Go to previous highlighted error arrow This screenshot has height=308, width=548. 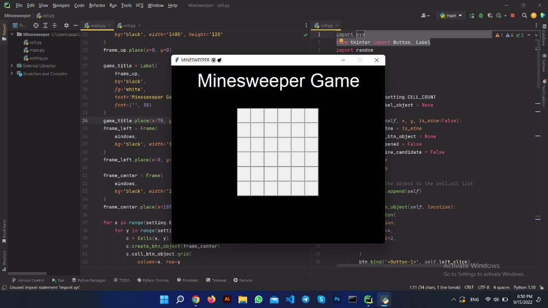529,35
